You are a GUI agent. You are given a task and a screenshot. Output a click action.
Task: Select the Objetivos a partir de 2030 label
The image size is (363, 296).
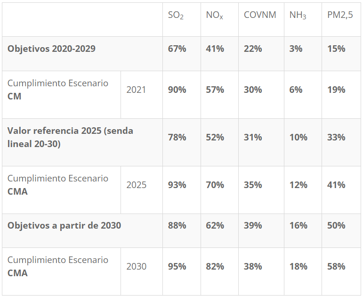(64, 225)
